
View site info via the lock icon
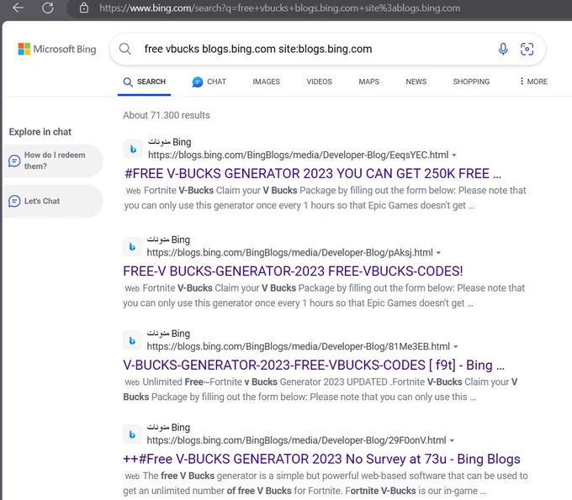(x=84, y=8)
